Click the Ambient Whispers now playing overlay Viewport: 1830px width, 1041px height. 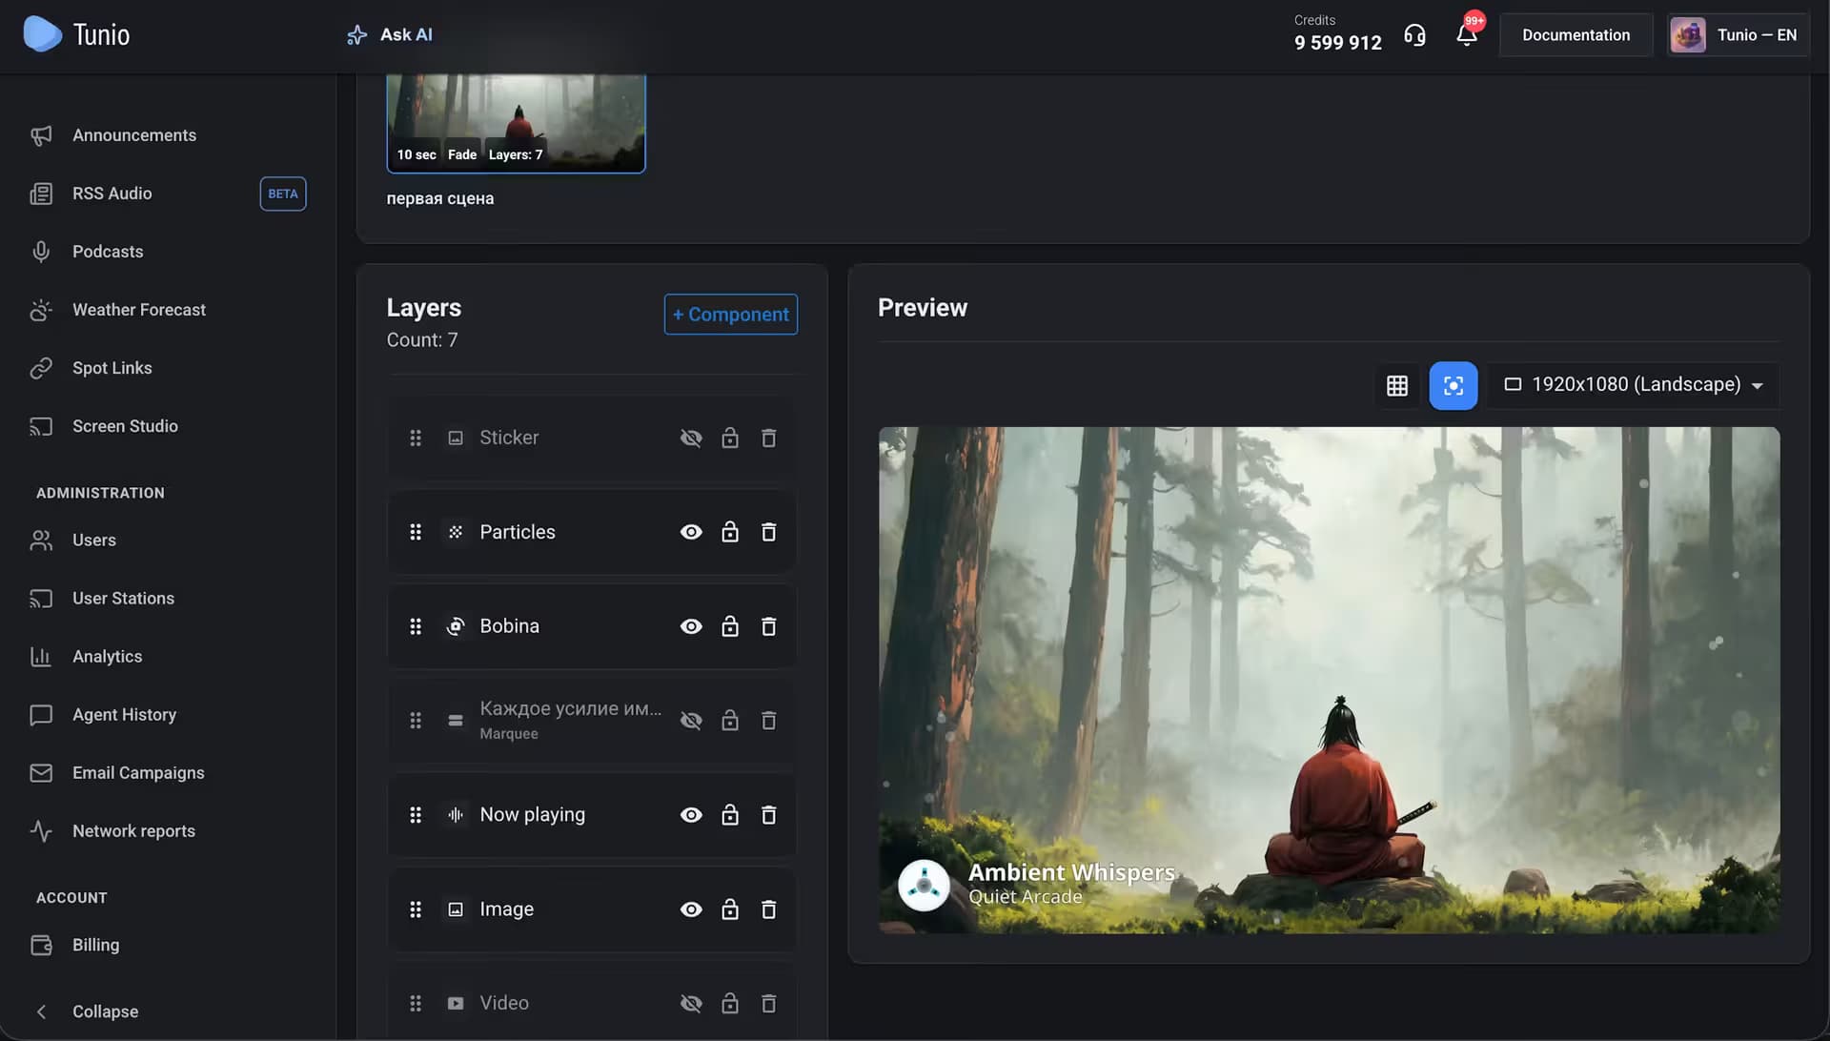(x=1037, y=885)
